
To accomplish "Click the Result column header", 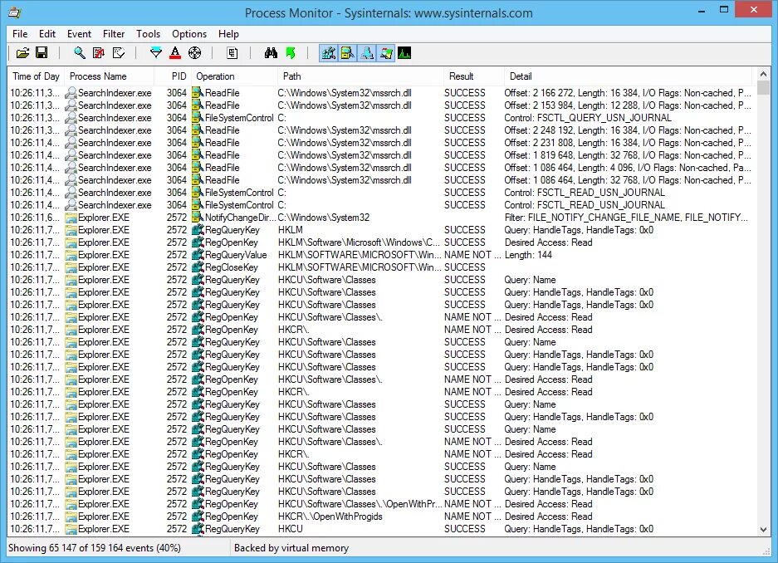I will (x=474, y=76).
